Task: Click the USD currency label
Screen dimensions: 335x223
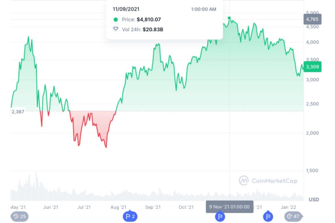Action: [x=314, y=199]
